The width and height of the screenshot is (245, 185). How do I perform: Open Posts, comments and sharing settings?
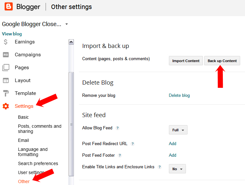point(39,129)
